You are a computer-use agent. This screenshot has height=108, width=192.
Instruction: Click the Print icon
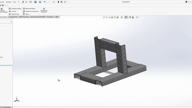coord(40,2)
